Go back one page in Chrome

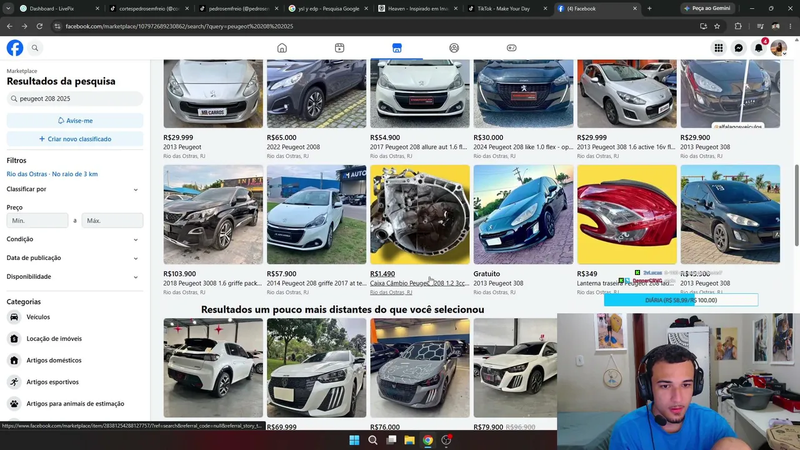[9, 26]
